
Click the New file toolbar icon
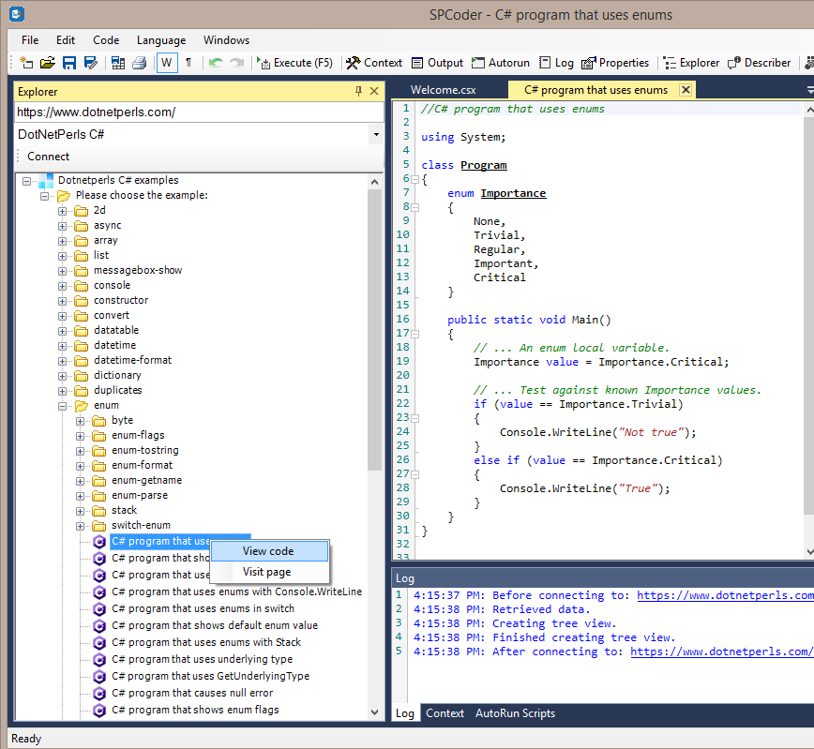tap(26, 63)
